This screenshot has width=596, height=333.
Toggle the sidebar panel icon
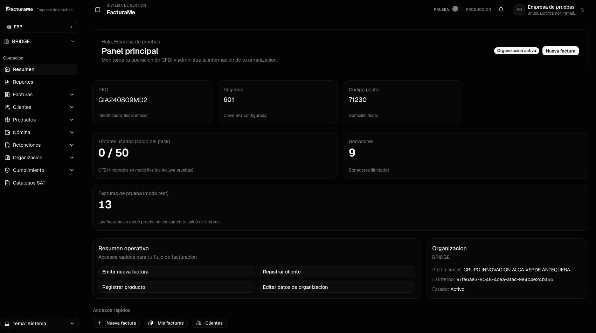point(98,10)
